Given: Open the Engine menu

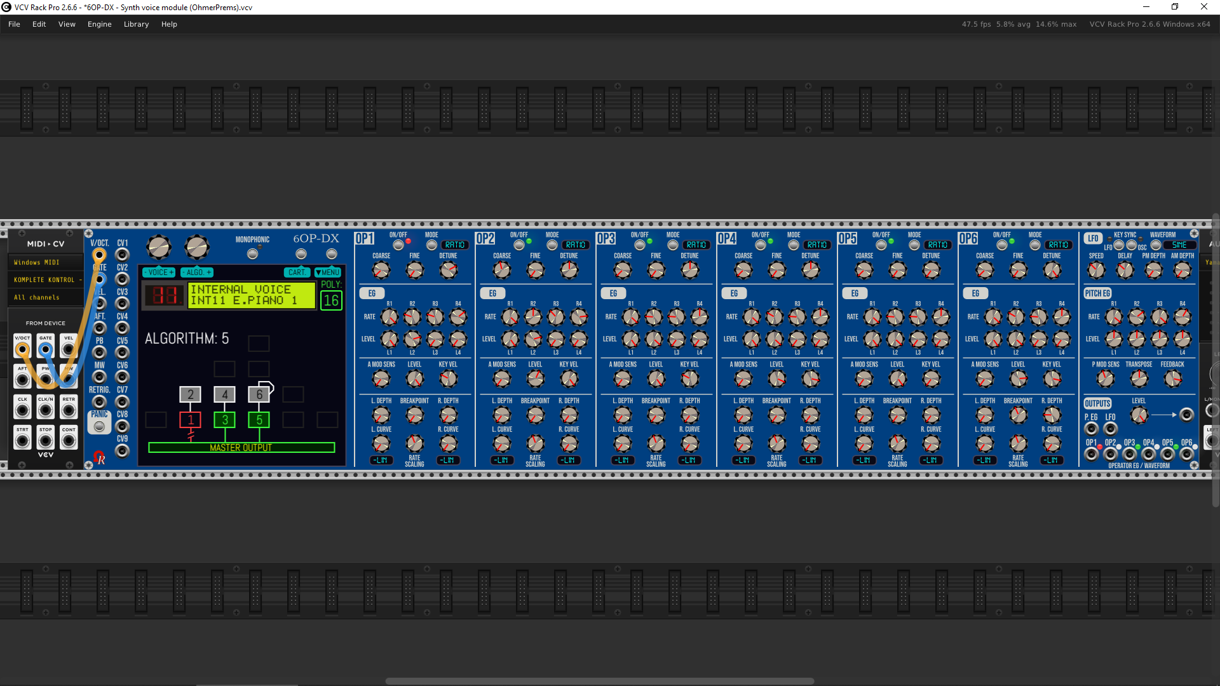Looking at the screenshot, I should click(99, 24).
